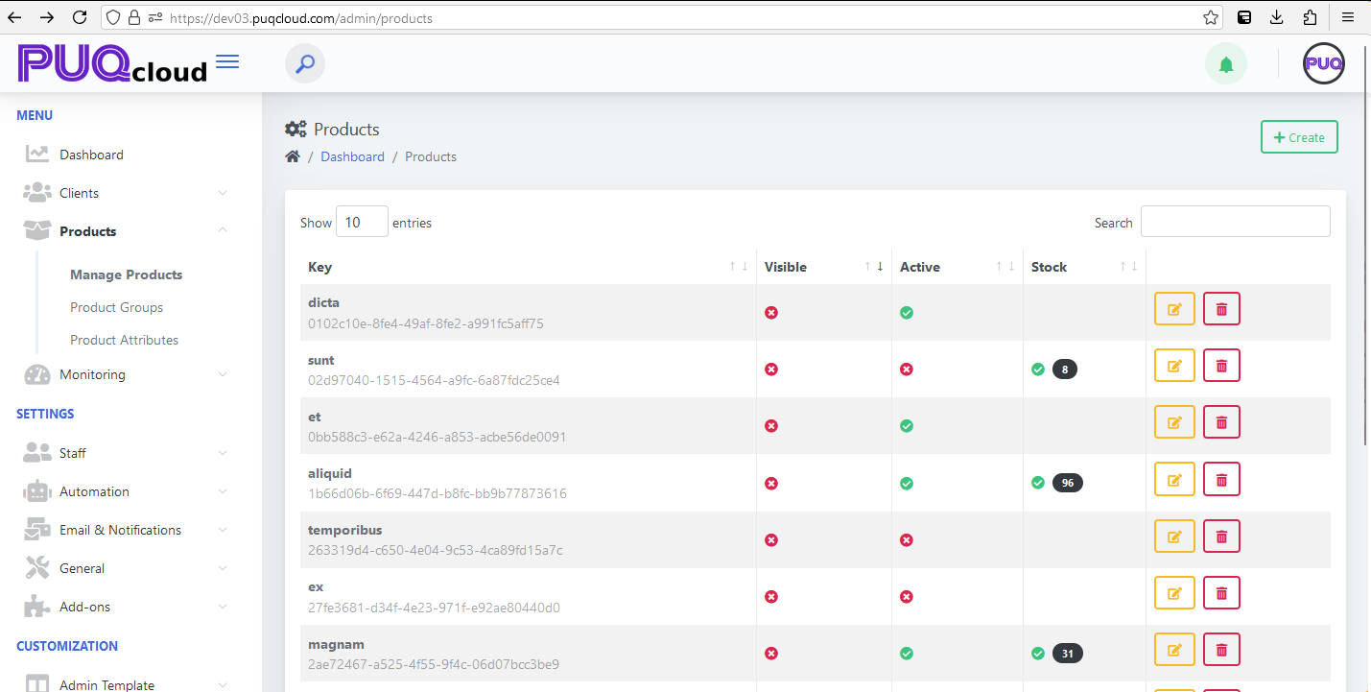Delete the et product
This screenshot has height=692, width=1371.
(1221, 422)
